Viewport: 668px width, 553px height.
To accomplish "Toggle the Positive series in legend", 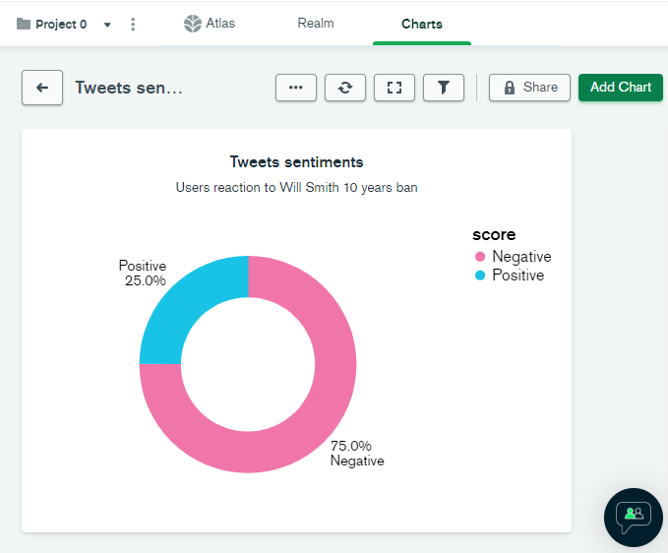I will point(510,276).
